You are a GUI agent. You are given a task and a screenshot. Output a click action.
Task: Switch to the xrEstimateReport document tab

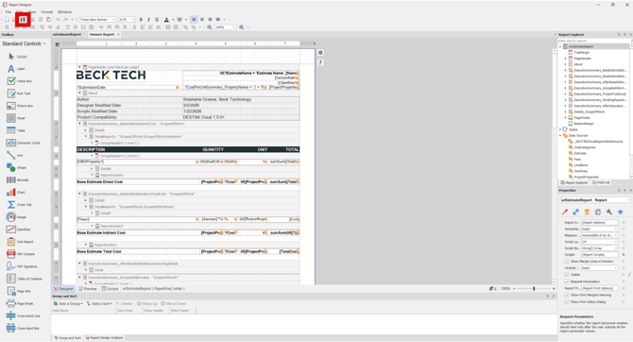tap(67, 35)
